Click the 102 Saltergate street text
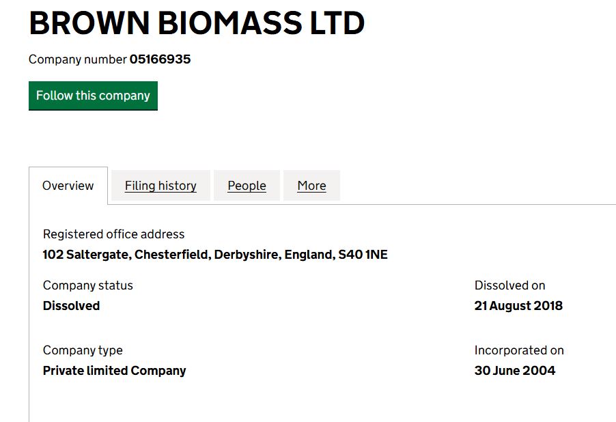The image size is (616, 422). point(86,255)
